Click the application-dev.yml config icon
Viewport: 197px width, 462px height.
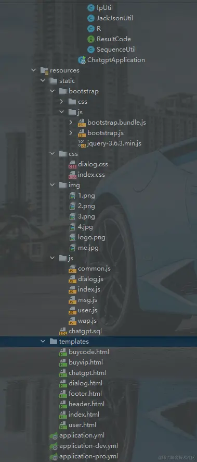(54, 446)
